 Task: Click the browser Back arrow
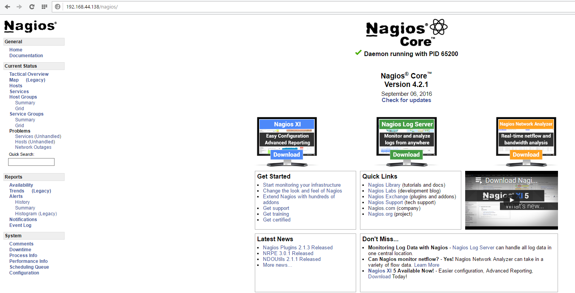[7, 7]
